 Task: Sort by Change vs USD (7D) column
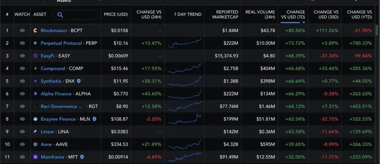tap(293, 14)
